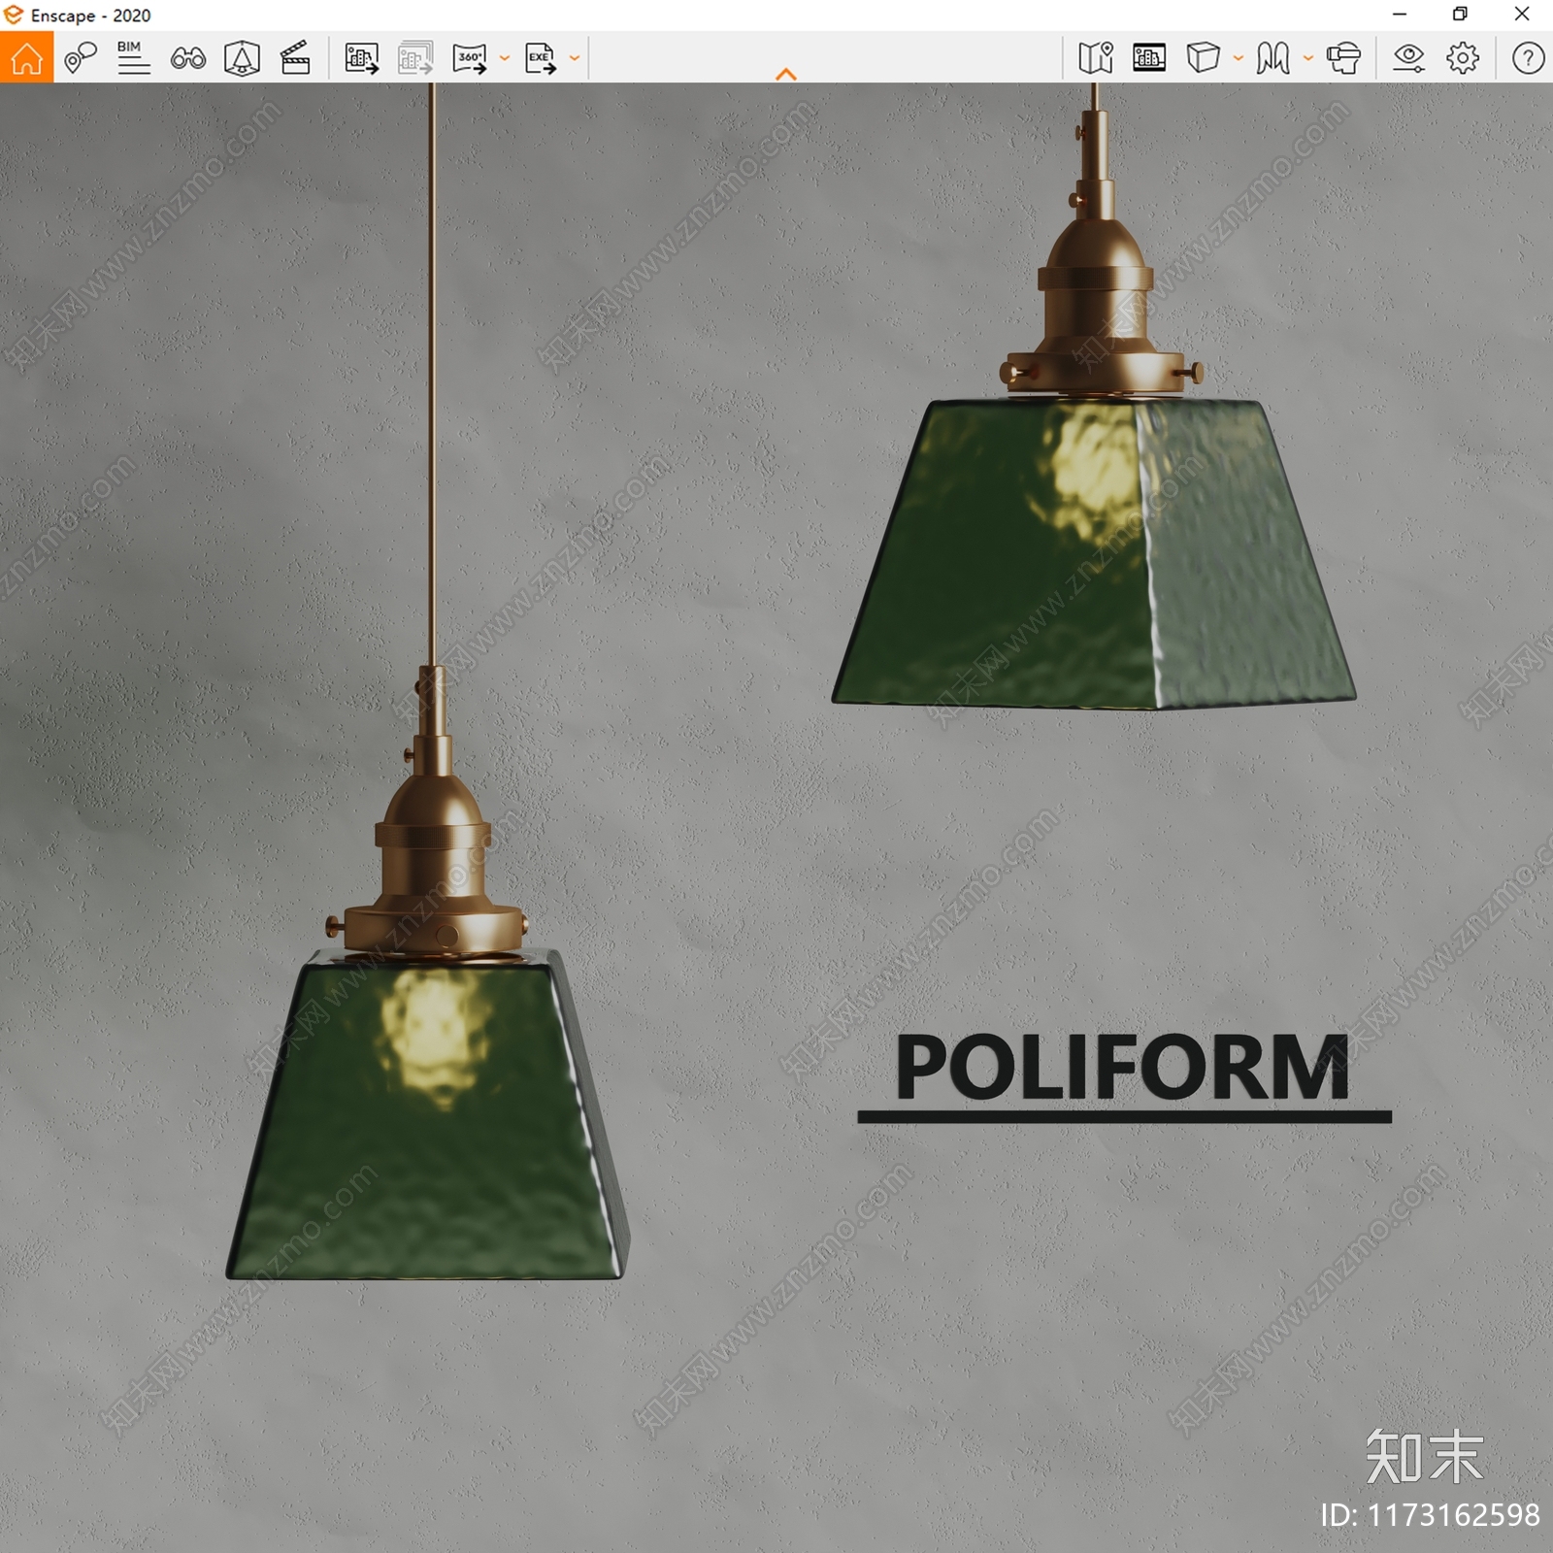Expand the navigation mode dropdown arrow

[1308, 58]
